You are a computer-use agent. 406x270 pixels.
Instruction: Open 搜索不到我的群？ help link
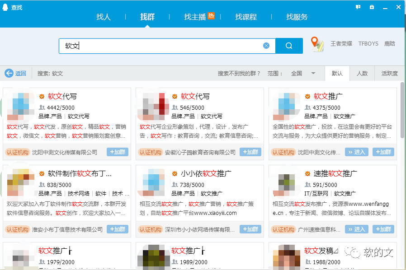pos(239,74)
